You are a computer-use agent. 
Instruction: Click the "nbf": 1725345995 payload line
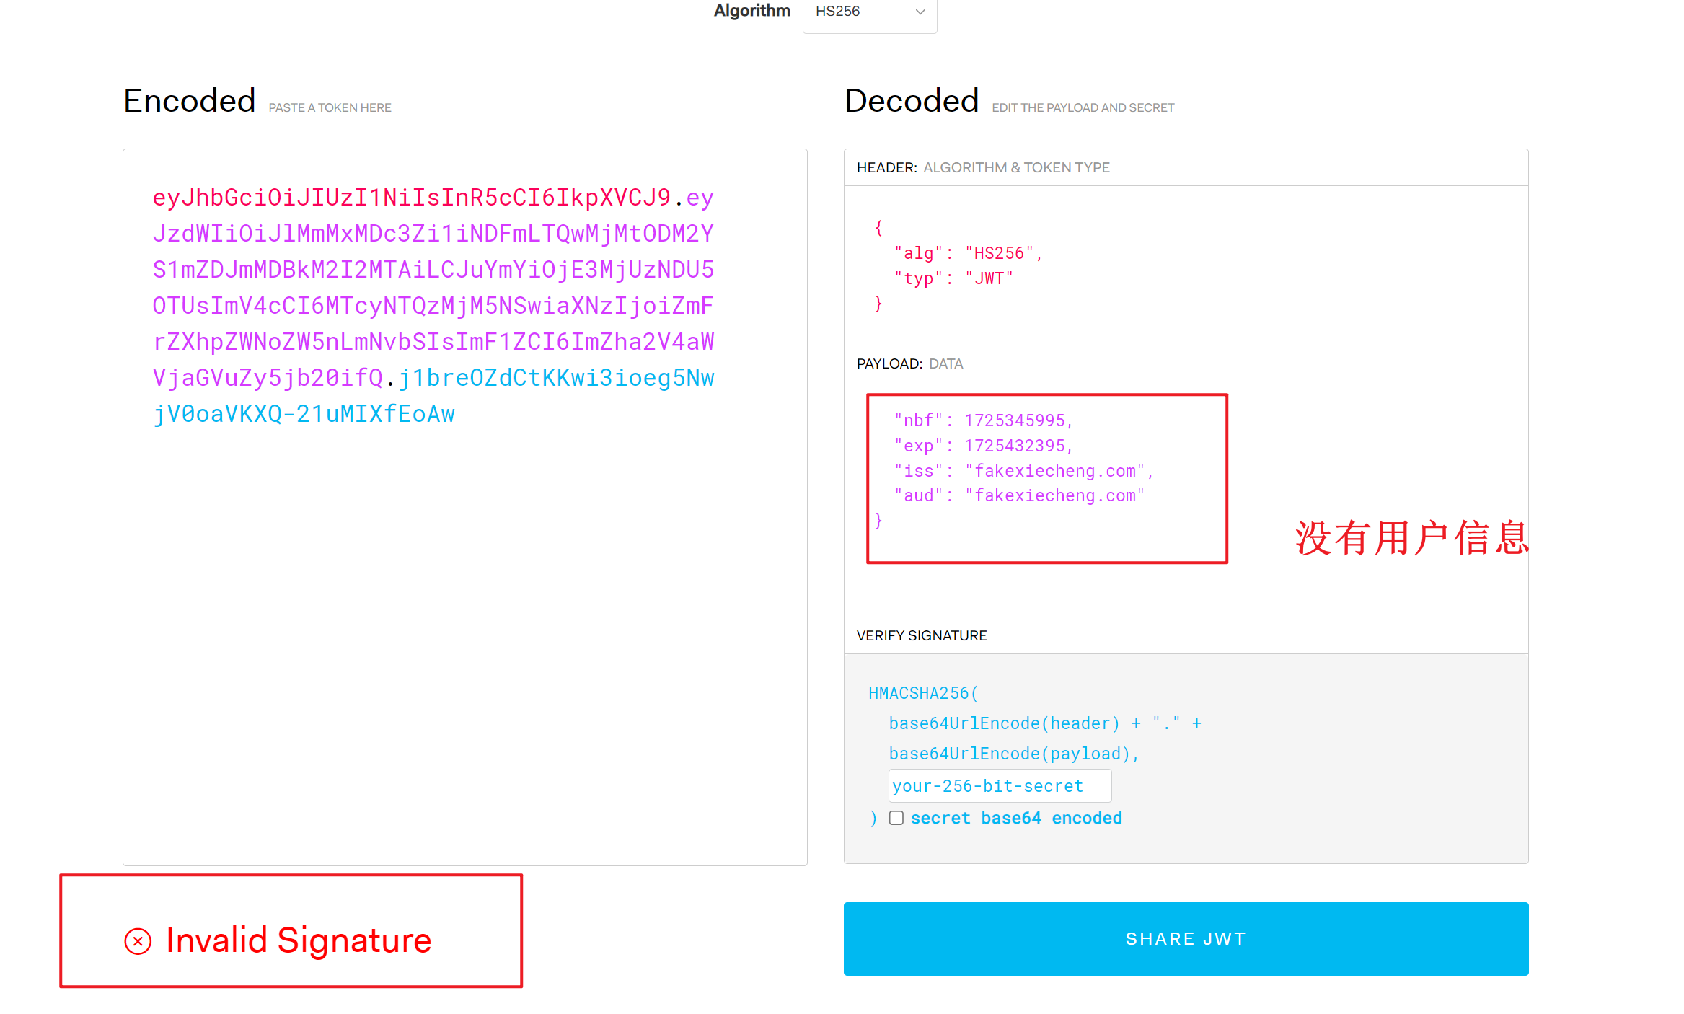click(984, 420)
